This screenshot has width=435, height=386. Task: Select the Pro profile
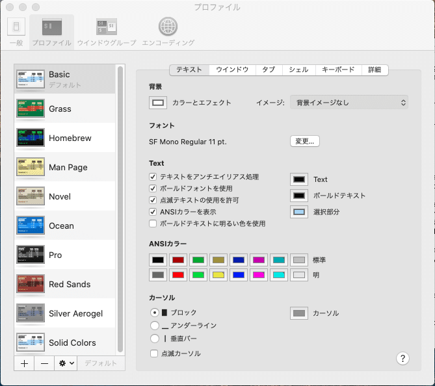pos(64,255)
